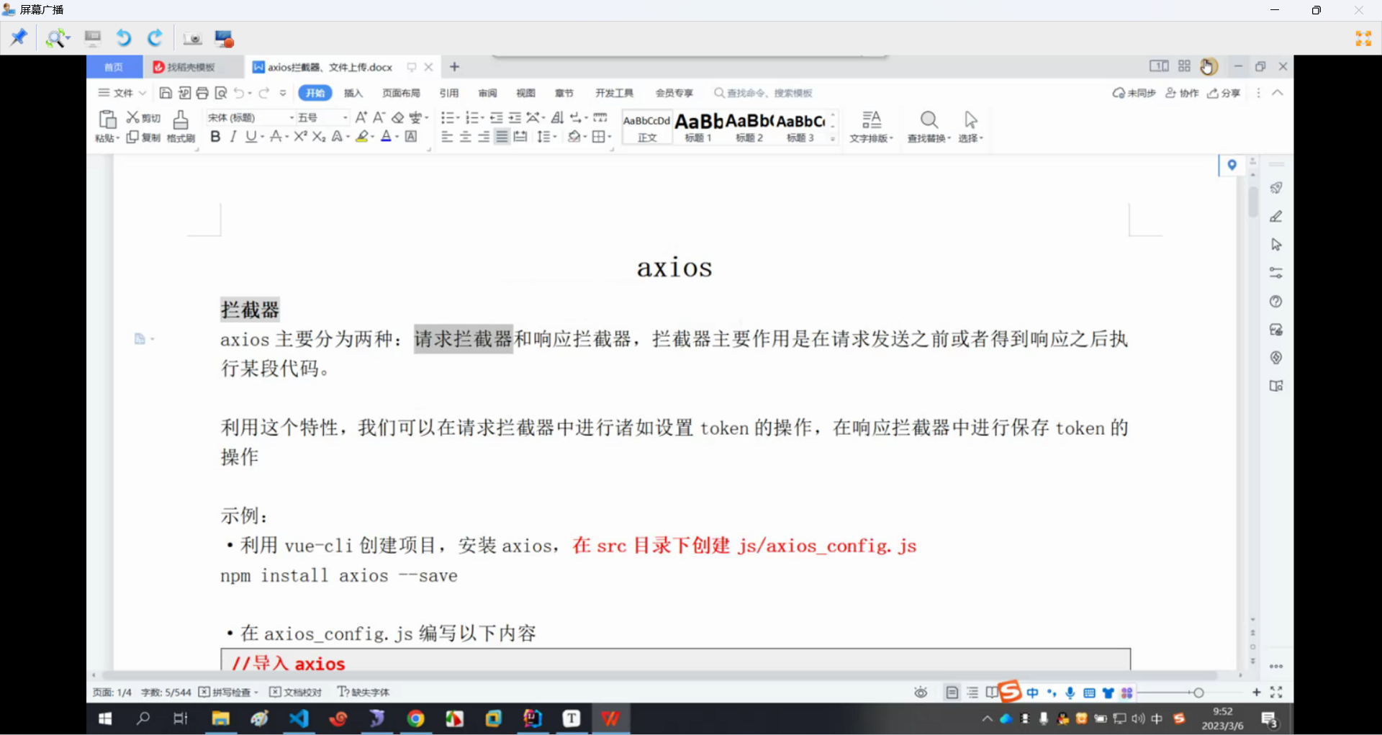Click the save document icon
Image resolution: width=1382 pixels, height=735 pixels.
pyautogui.click(x=166, y=93)
